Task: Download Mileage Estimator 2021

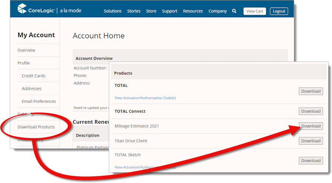Action: point(311,126)
